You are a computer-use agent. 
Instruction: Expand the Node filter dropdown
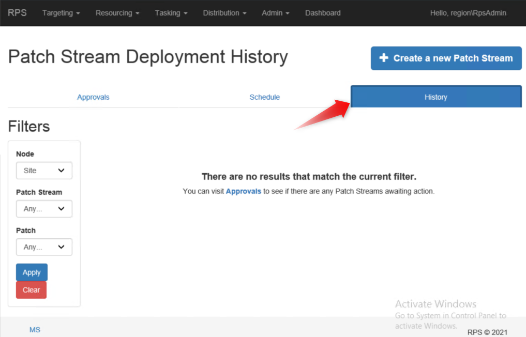pyautogui.click(x=44, y=171)
